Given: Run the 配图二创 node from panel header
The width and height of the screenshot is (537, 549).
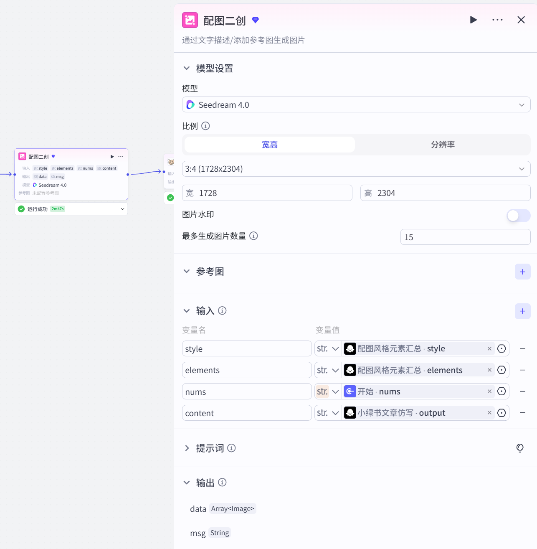Looking at the screenshot, I should click(473, 20).
